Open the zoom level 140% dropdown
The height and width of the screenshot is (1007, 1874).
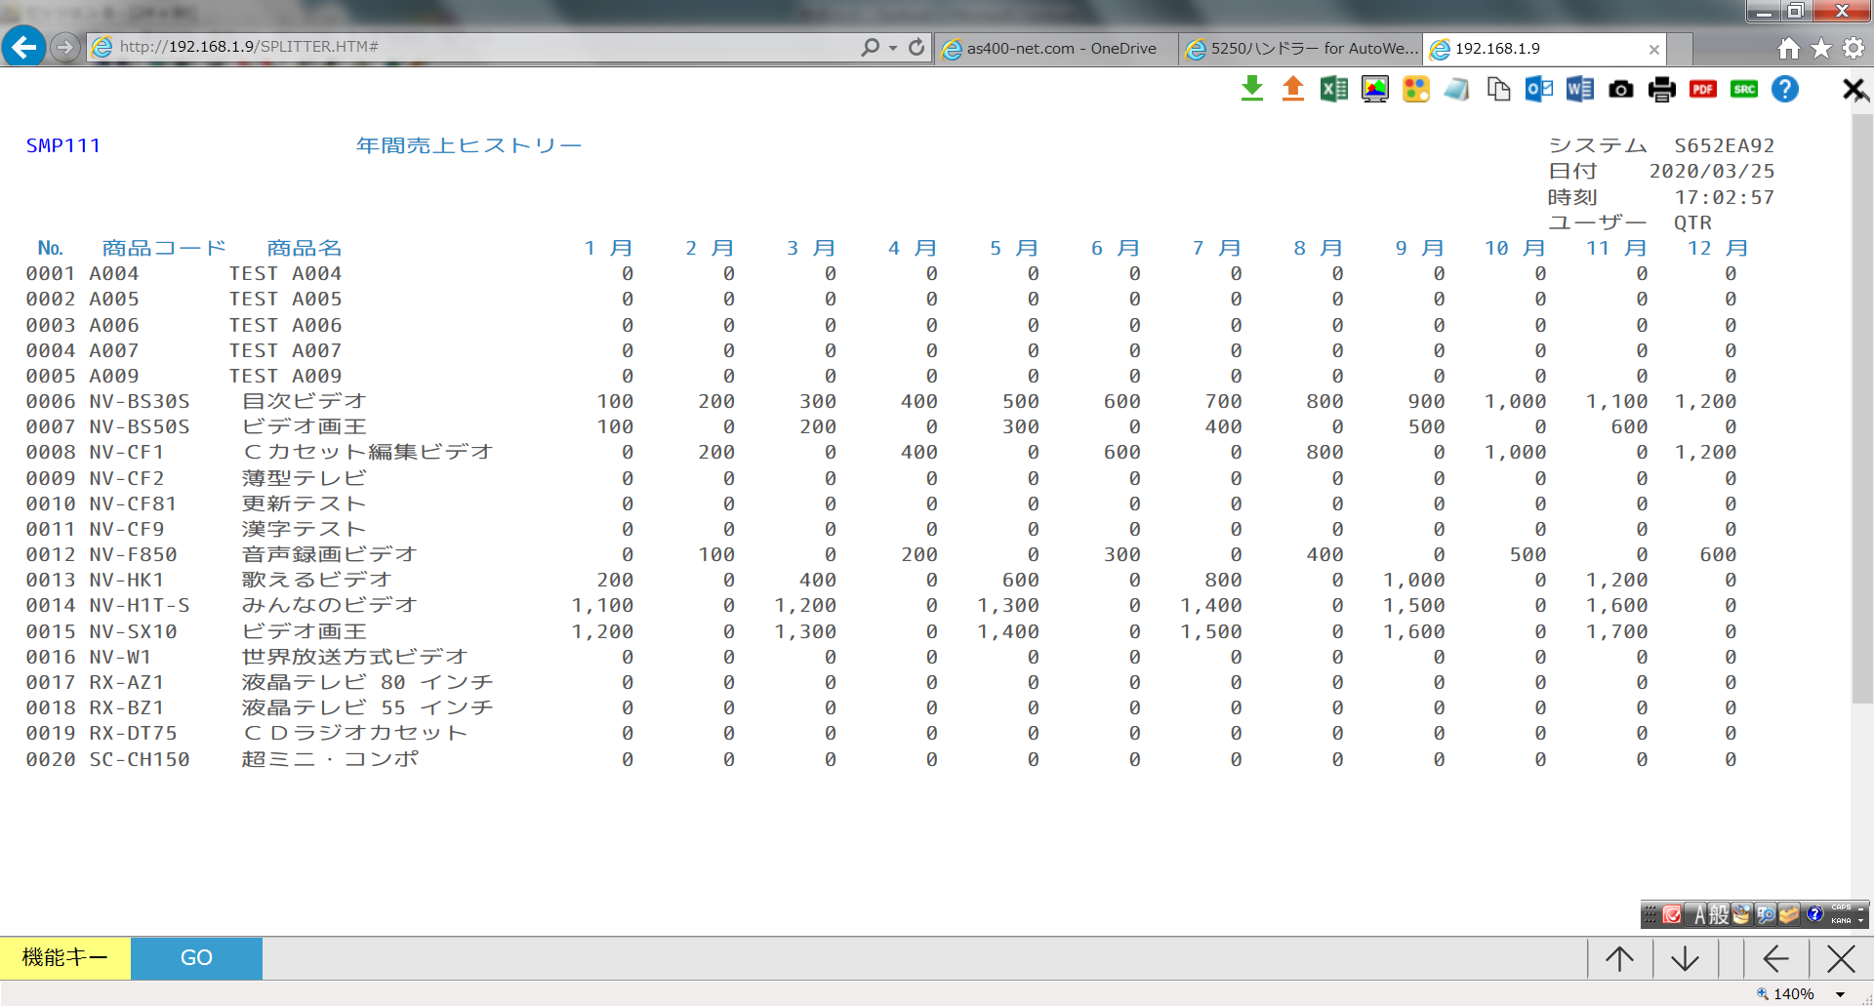coord(1841,994)
